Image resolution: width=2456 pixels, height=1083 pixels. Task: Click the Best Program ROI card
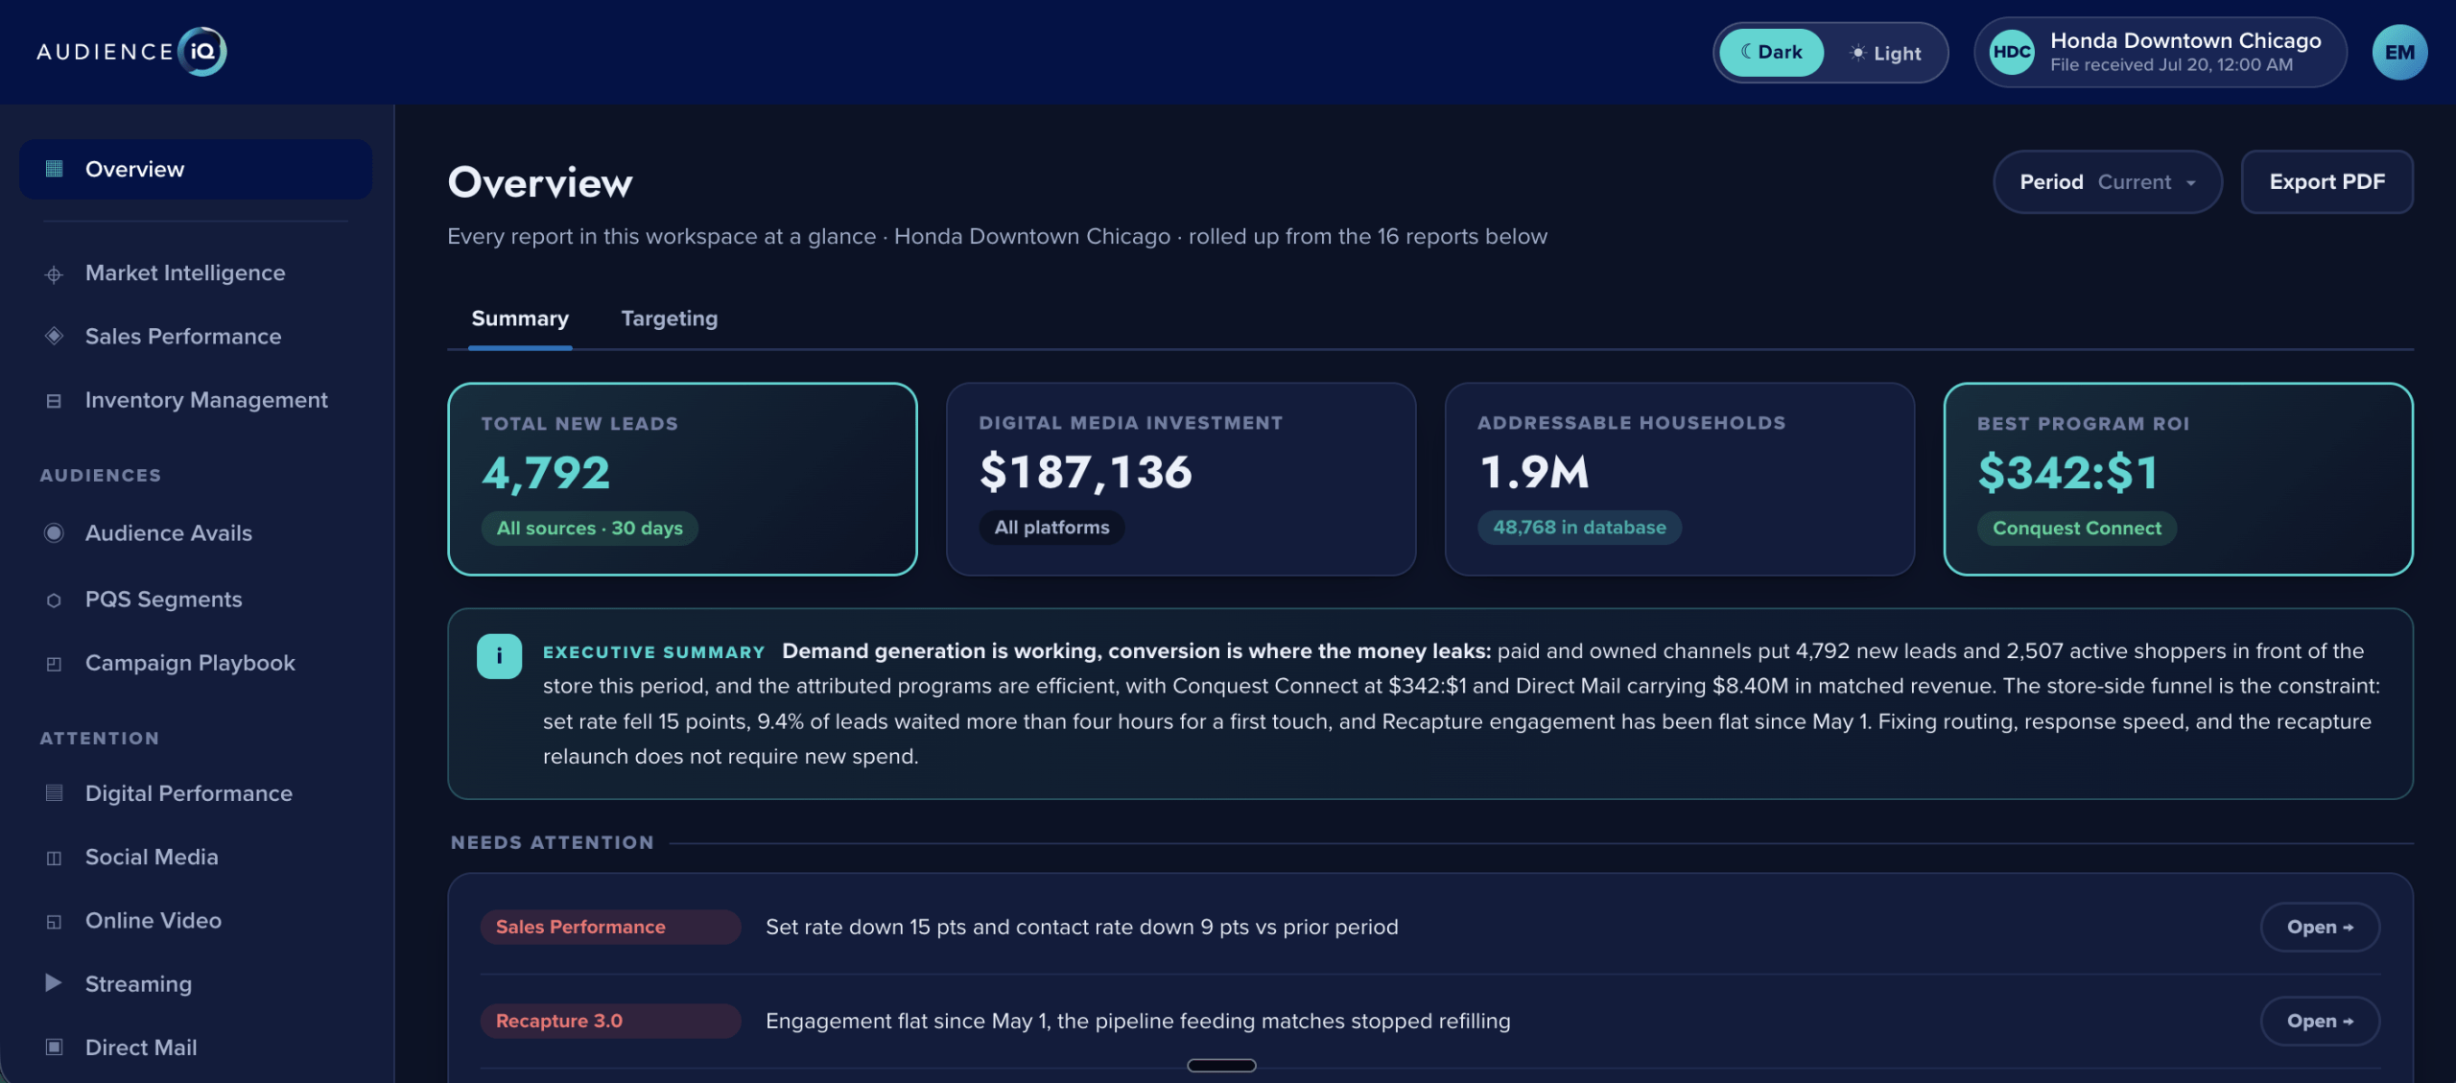pyautogui.click(x=2178, y=480)
